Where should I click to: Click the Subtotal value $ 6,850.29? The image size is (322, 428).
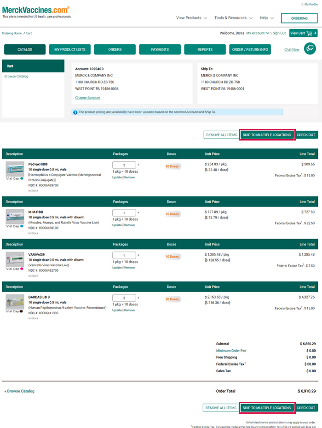308,344
